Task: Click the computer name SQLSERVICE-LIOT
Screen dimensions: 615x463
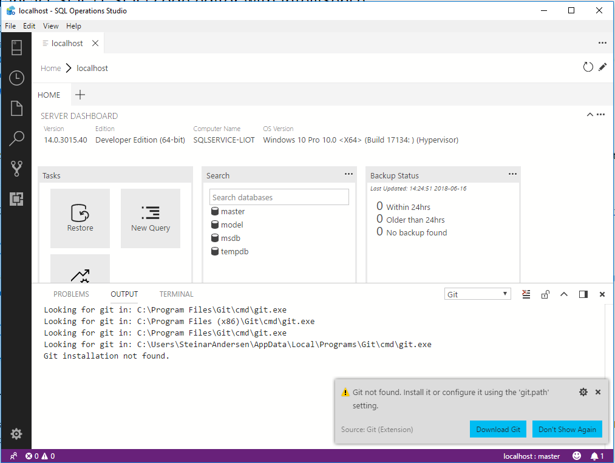Action: [x=224, y=140]
